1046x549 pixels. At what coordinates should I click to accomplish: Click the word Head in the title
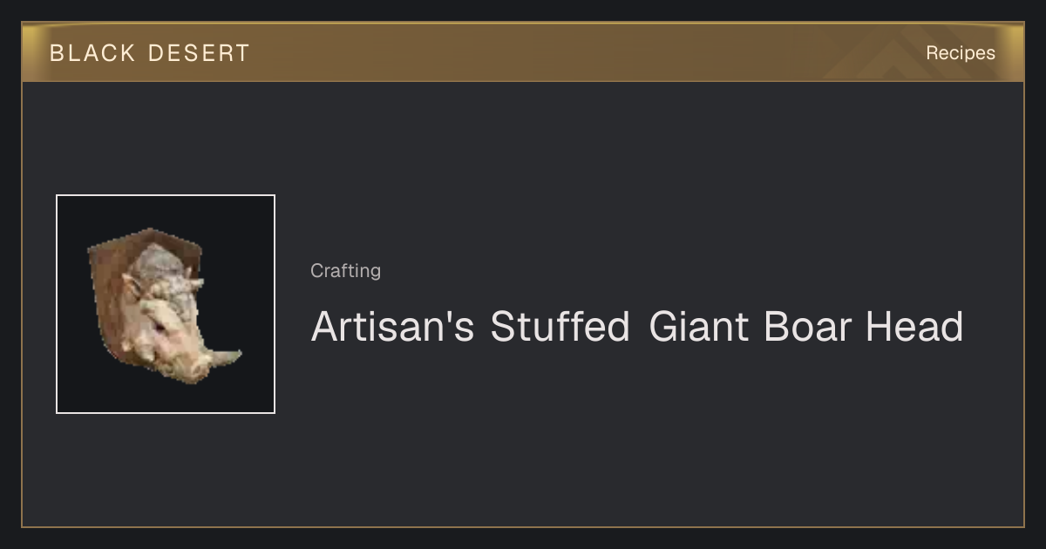coord(914,326)
